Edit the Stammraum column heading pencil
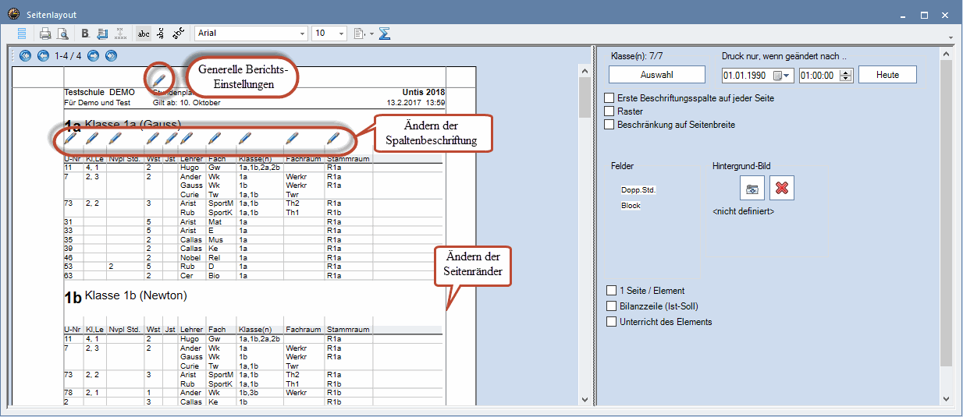Image resolution: width=963 pixels, height=417 pixels. click(x=333, y=140)
